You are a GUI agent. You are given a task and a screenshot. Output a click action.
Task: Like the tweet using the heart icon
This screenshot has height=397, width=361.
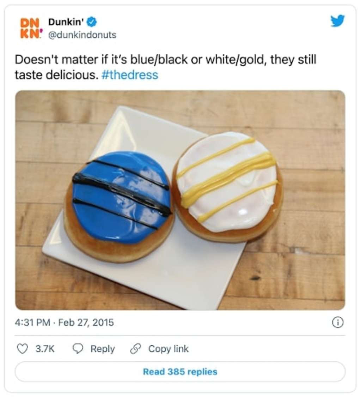coord(23,349)
